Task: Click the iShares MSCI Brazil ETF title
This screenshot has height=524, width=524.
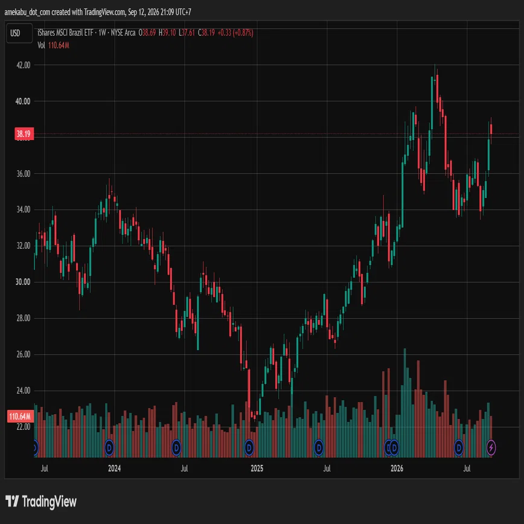Action: (65, 33)
